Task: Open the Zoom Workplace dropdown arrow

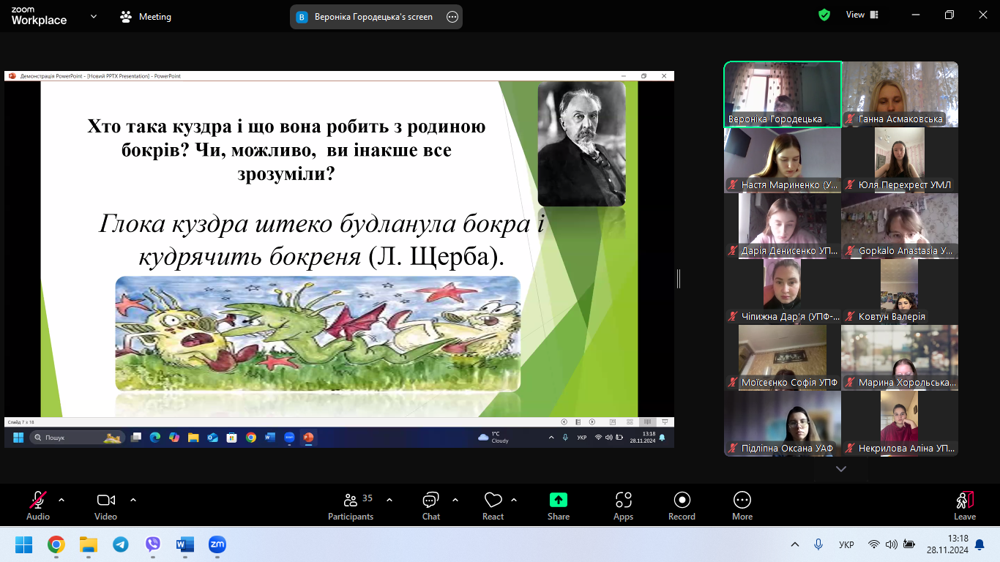Action: [x=93, y=16]
